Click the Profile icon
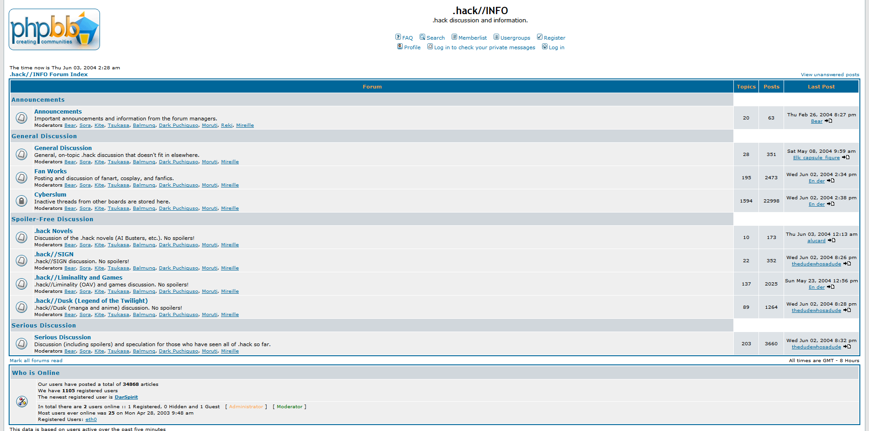869x431 pixels. (x=400, y=47)
